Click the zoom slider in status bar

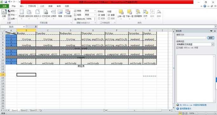[206, 113]
